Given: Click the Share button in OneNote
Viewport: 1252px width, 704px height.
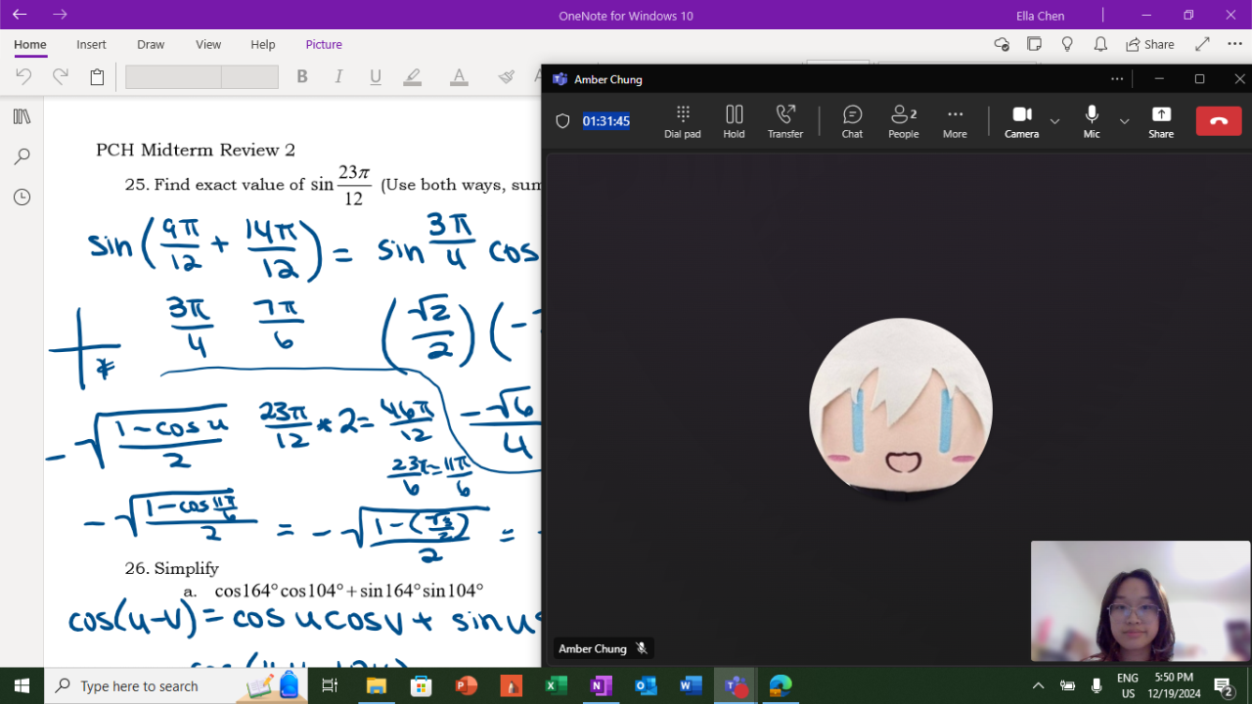Looking at the screenshot, I should 1149,44.
